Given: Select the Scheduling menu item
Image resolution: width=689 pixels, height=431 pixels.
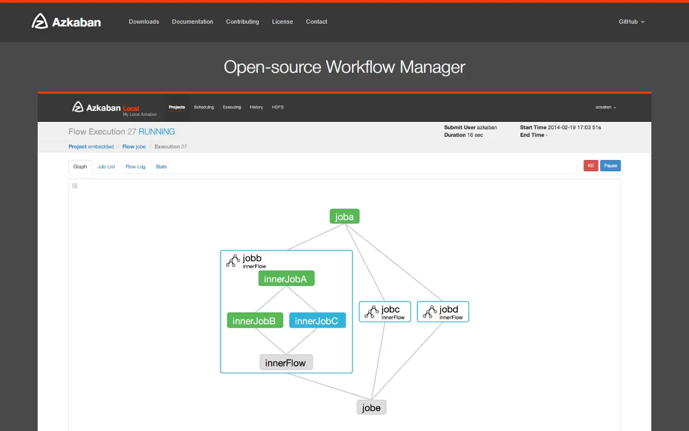Looking at the screenshot, I should pos(204,107).
